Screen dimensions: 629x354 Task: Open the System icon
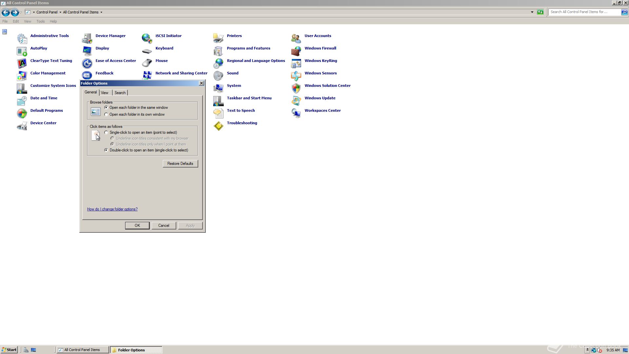point(219,88)
